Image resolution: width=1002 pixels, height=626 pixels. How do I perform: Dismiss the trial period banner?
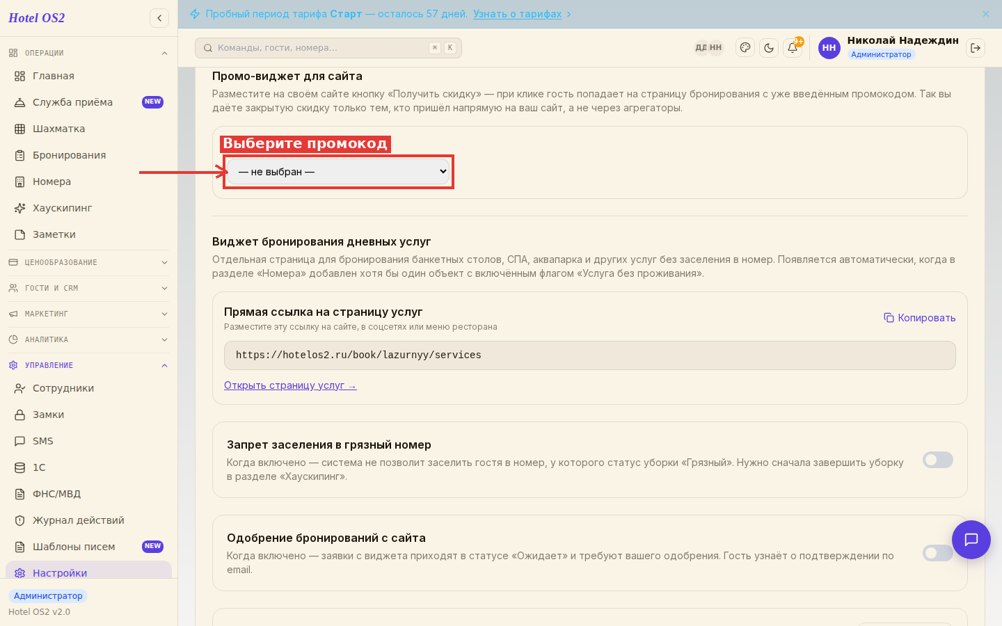coord(986,14)
